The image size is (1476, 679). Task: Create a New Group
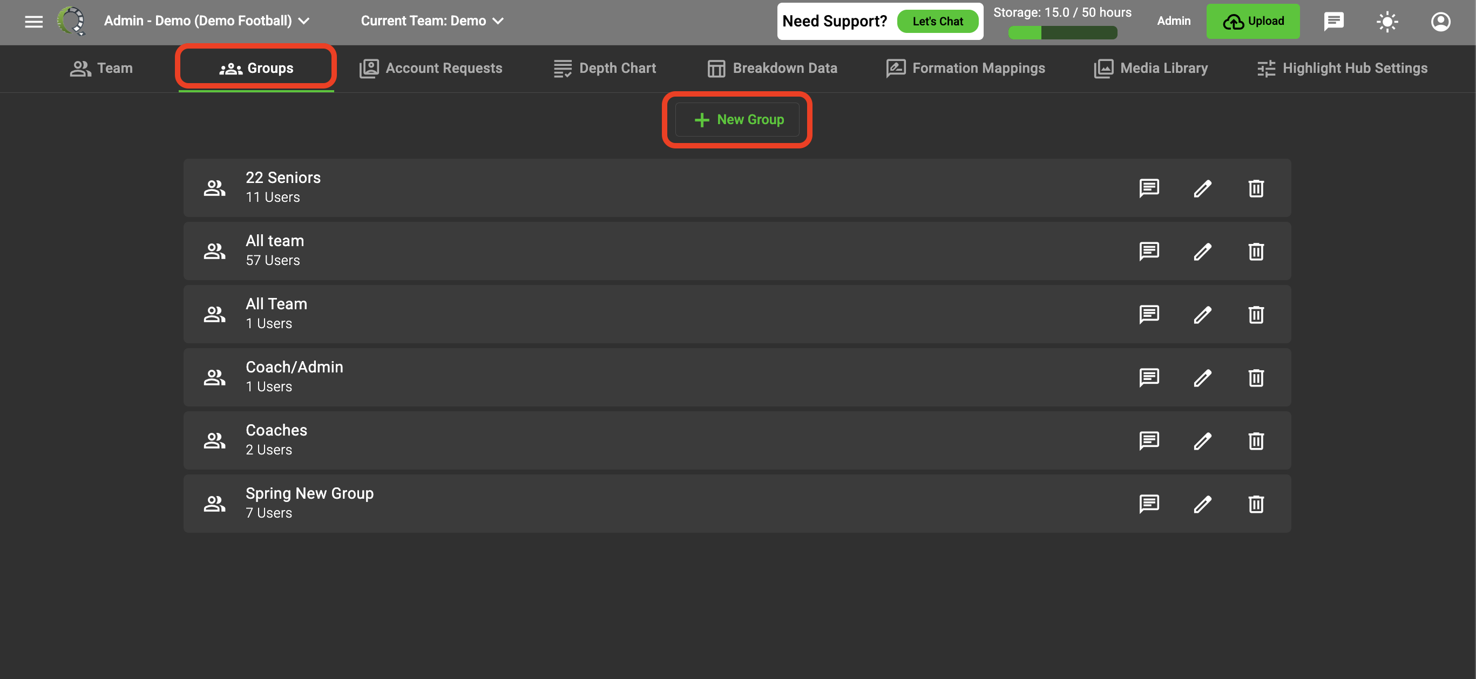(x=737, y=120)
